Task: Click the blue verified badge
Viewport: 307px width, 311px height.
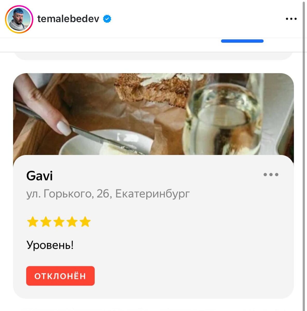Action: click(107, 19)
